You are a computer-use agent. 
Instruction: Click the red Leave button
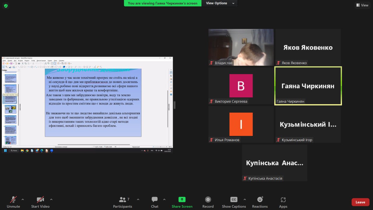[360, 202]
